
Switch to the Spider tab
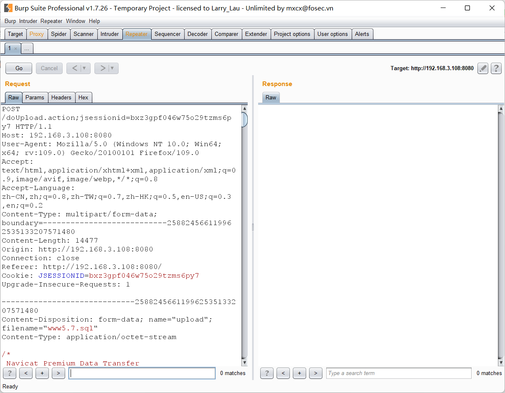click(x=59, y=34)
